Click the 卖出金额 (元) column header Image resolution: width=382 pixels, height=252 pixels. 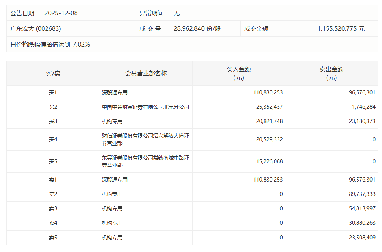[331, 74]
